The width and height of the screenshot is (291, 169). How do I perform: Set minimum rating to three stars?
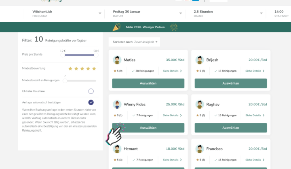tap(82, 68)
